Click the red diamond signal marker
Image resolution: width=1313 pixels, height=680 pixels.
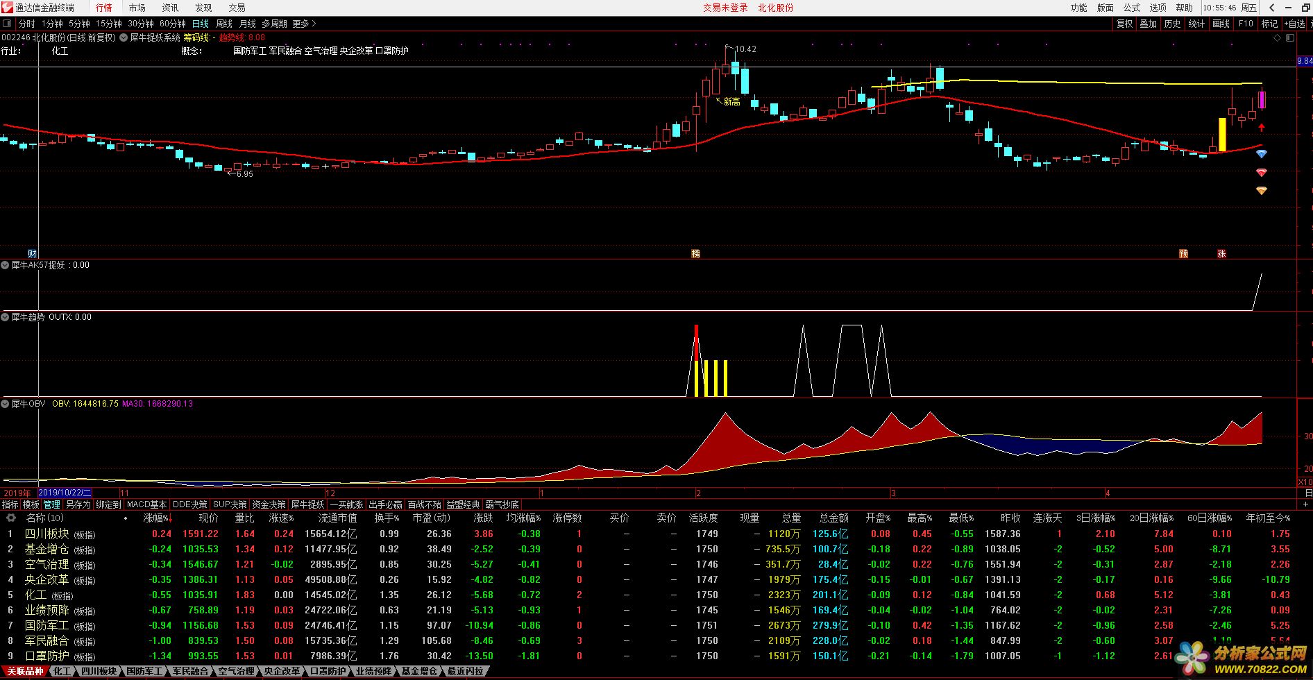pos(1262,172)
